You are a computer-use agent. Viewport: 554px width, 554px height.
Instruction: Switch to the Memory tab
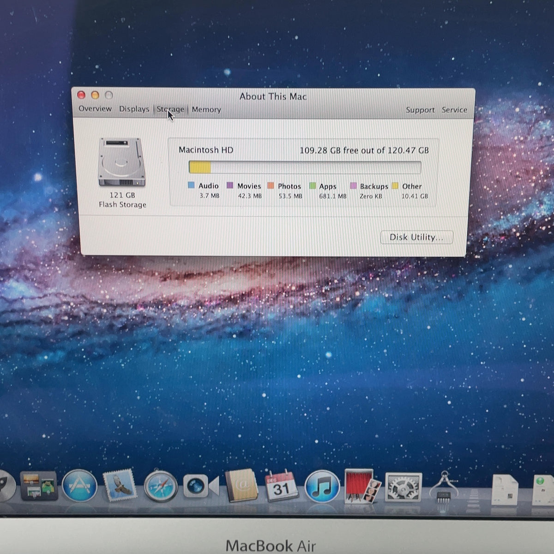tap(206, 109)
